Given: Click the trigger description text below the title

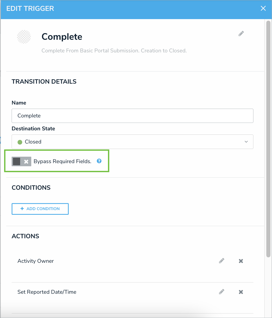Looking at the screenshot, I should pyautogui.click(x=114, y=51).
